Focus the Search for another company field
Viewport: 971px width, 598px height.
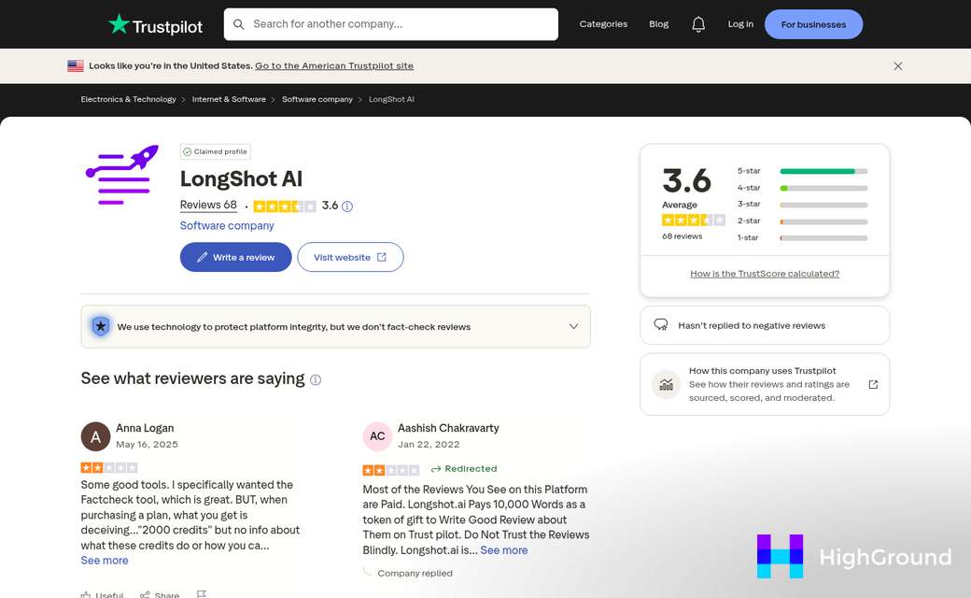click(391, 24)
